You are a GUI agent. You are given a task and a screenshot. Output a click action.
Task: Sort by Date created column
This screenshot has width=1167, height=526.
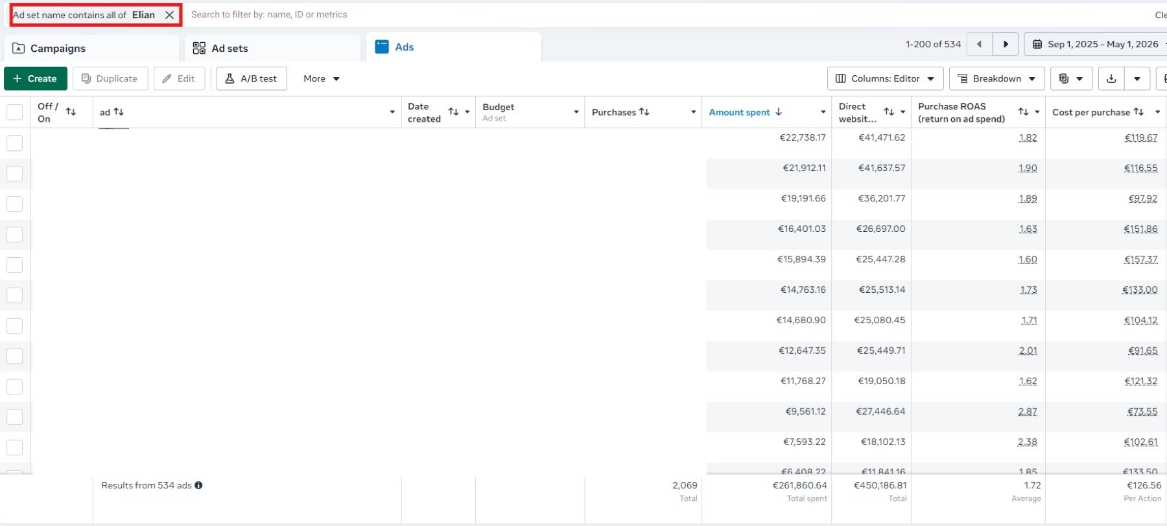click(x=454, y=112)
